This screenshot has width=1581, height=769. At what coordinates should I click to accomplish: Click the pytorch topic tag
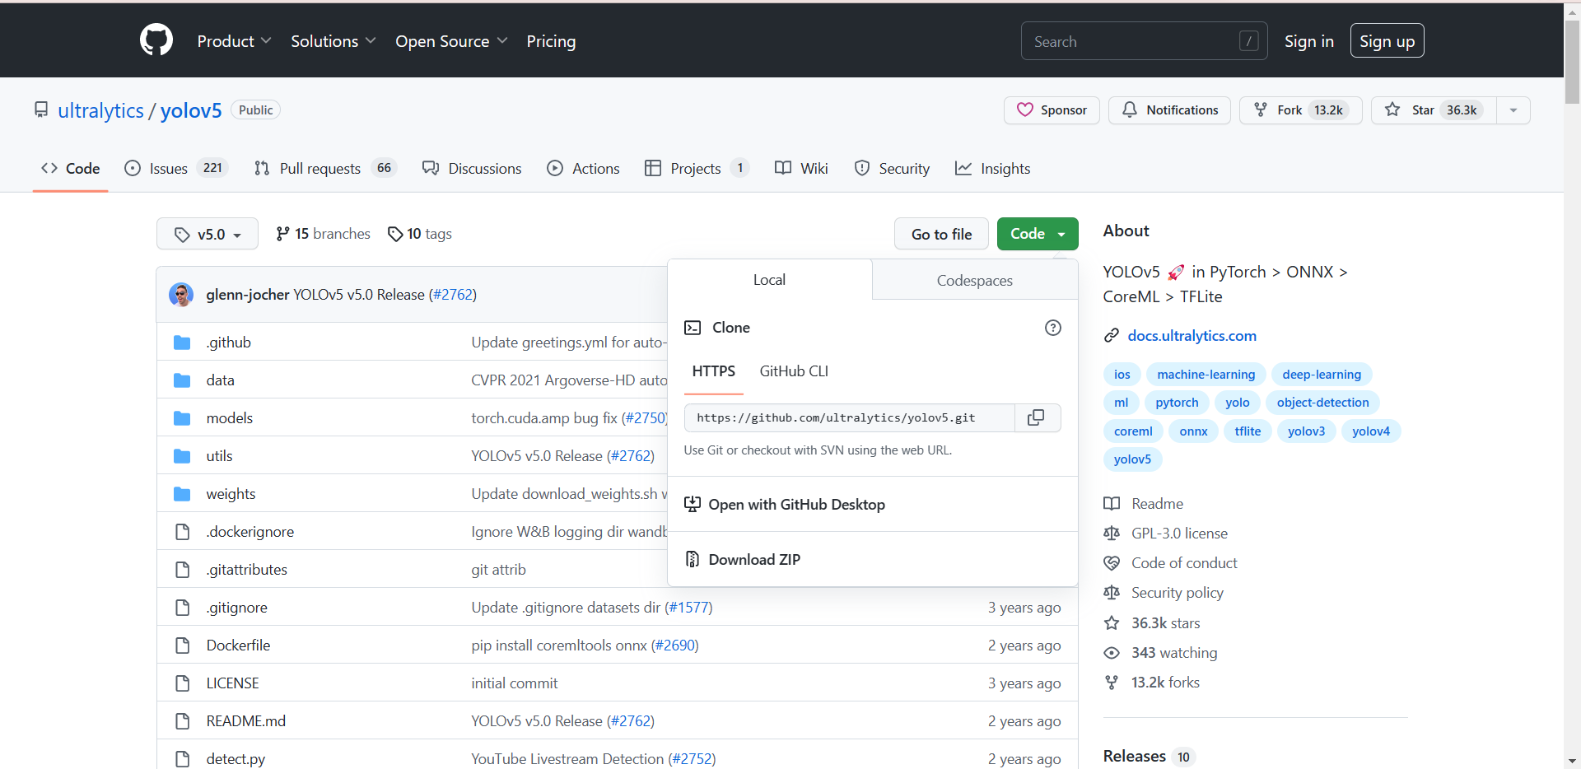coord(1177,403)
